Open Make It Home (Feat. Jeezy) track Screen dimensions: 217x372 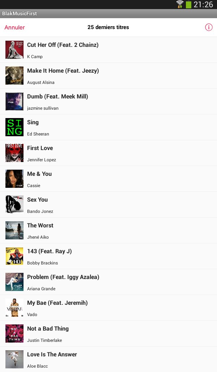tap(109, 76)
